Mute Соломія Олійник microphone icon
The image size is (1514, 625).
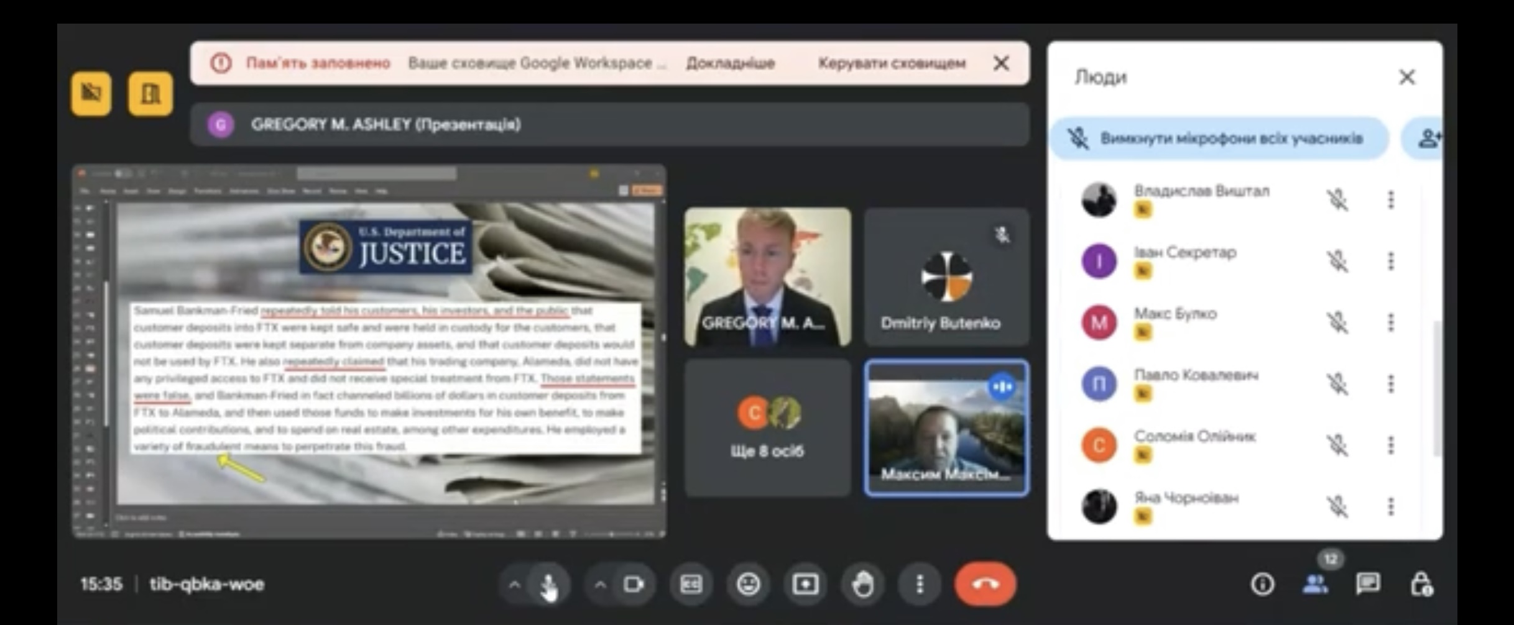(1337, 445)
